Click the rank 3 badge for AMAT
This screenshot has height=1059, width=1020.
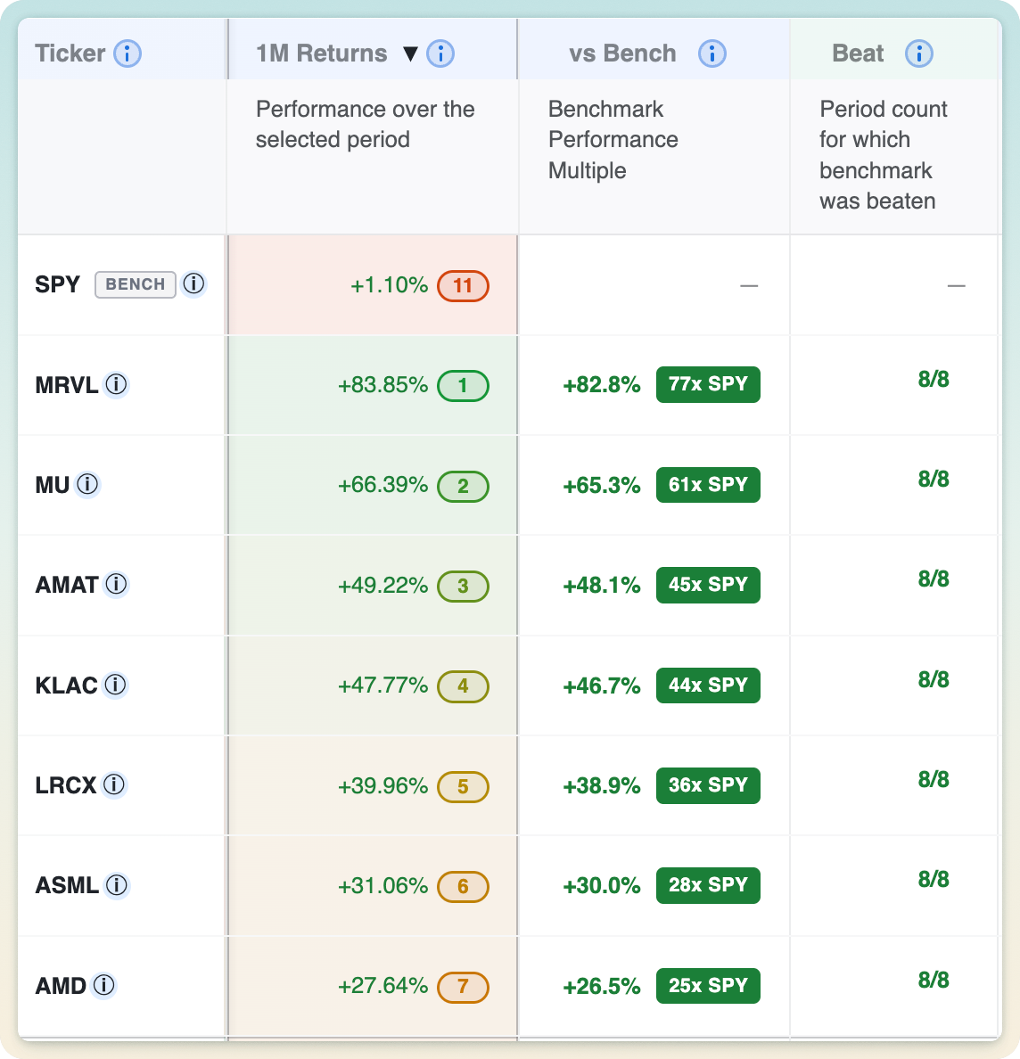[x=463, y=587]
